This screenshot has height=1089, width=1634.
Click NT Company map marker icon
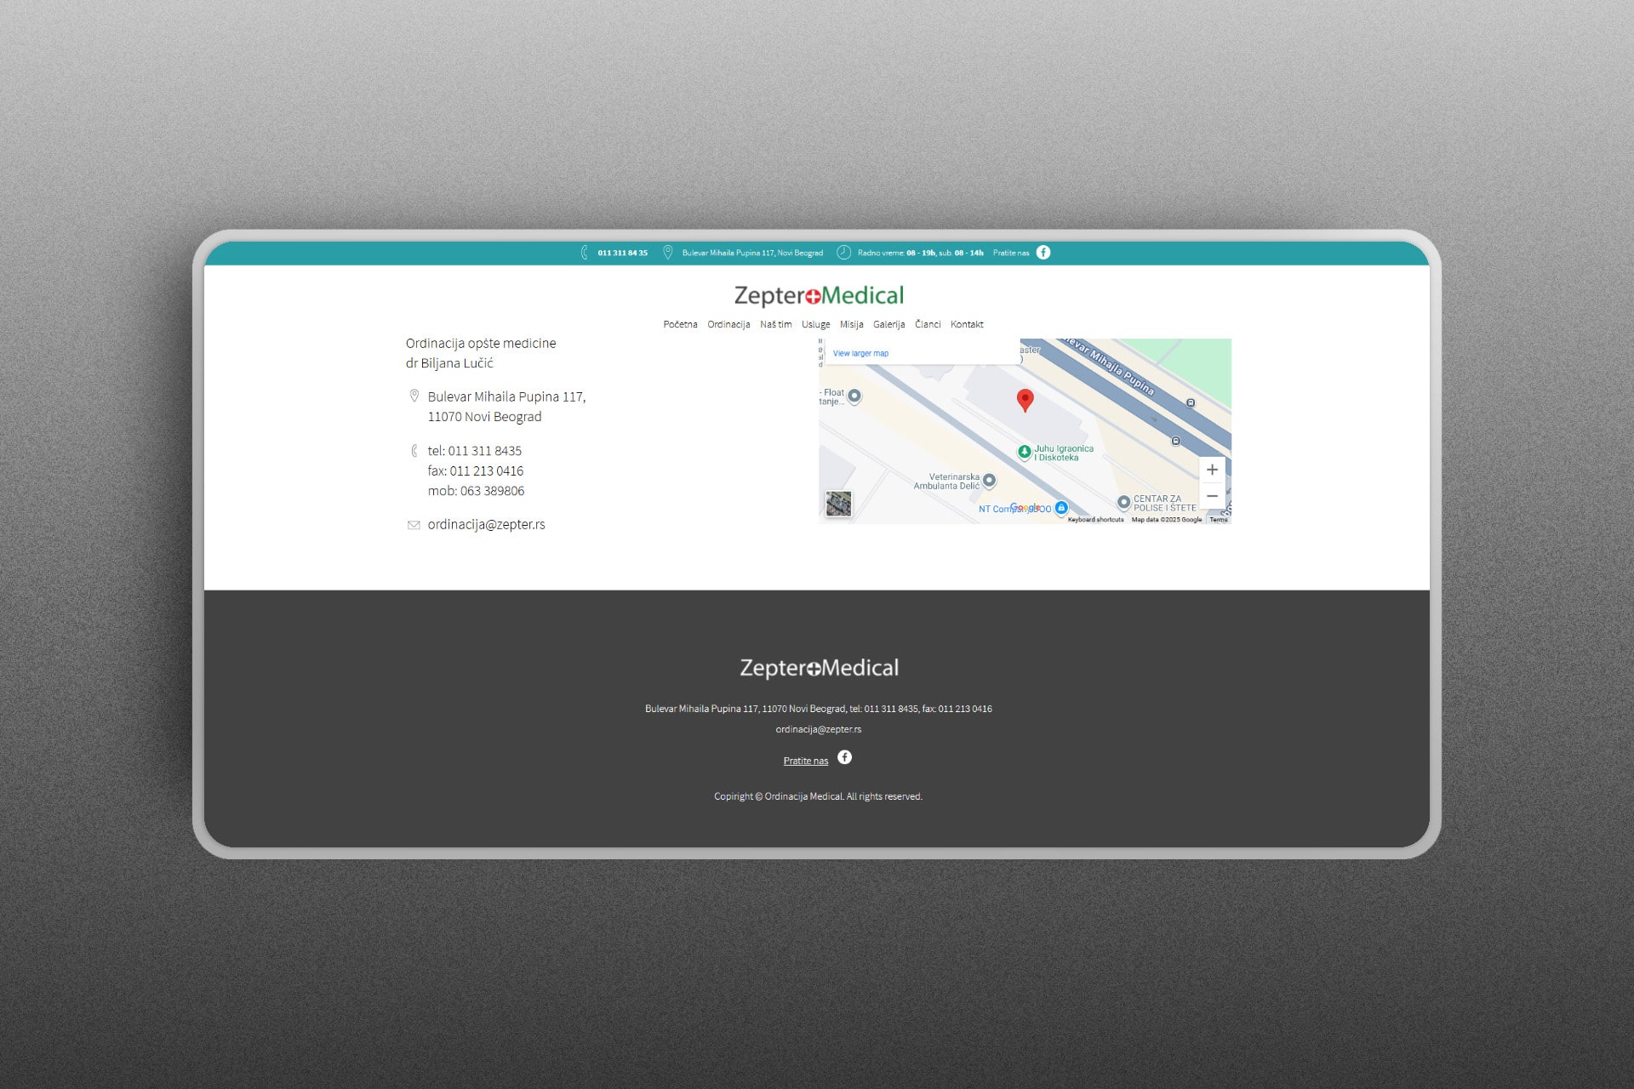point(1061,508)
